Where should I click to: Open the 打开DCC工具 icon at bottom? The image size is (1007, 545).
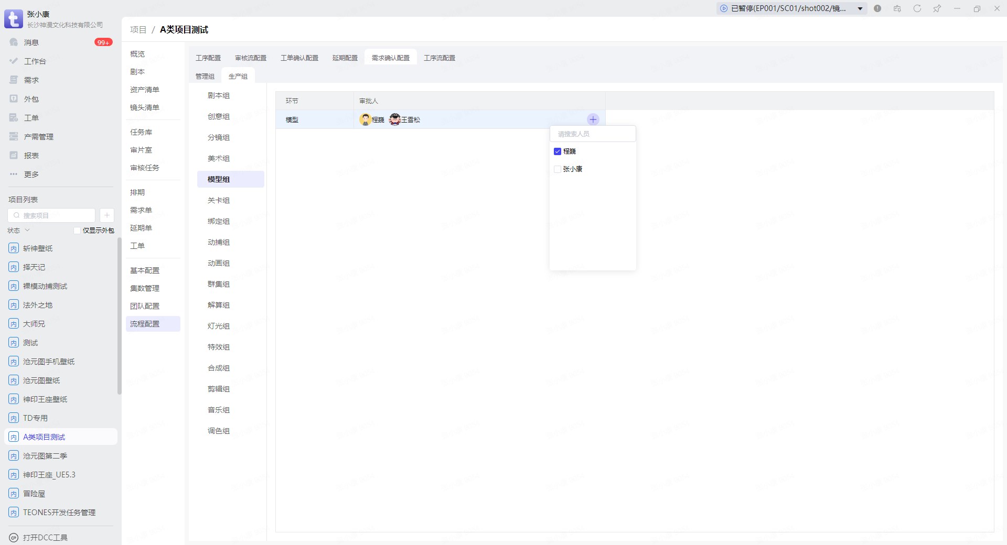tap(14, 538)
